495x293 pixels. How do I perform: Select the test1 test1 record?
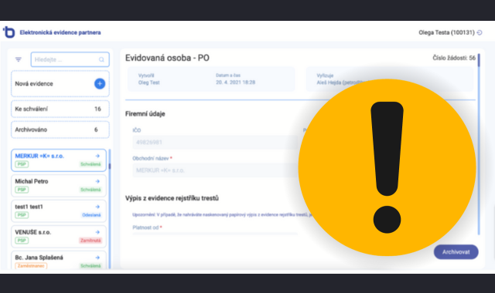click(59, 211)
